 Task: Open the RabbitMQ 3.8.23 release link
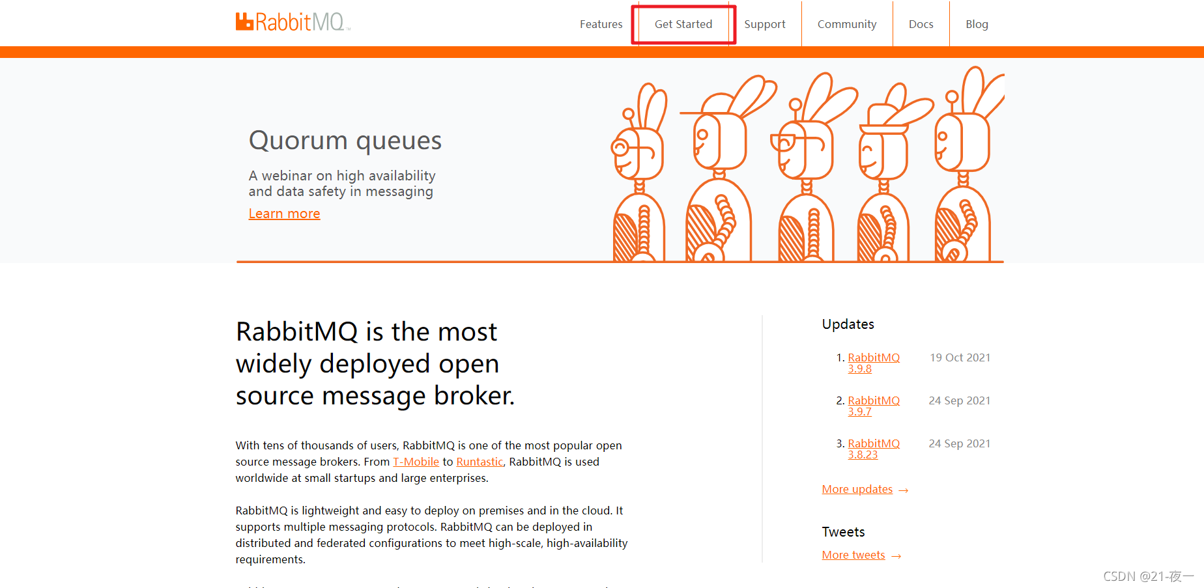pyautogui.click(x=874, y=449)
